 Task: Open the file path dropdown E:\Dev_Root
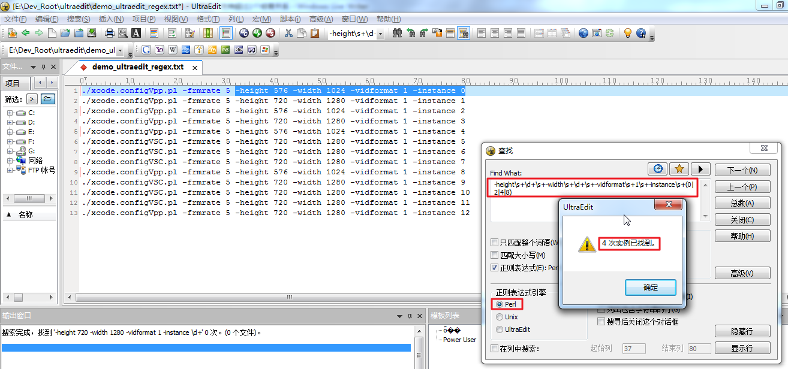(120, 50)
